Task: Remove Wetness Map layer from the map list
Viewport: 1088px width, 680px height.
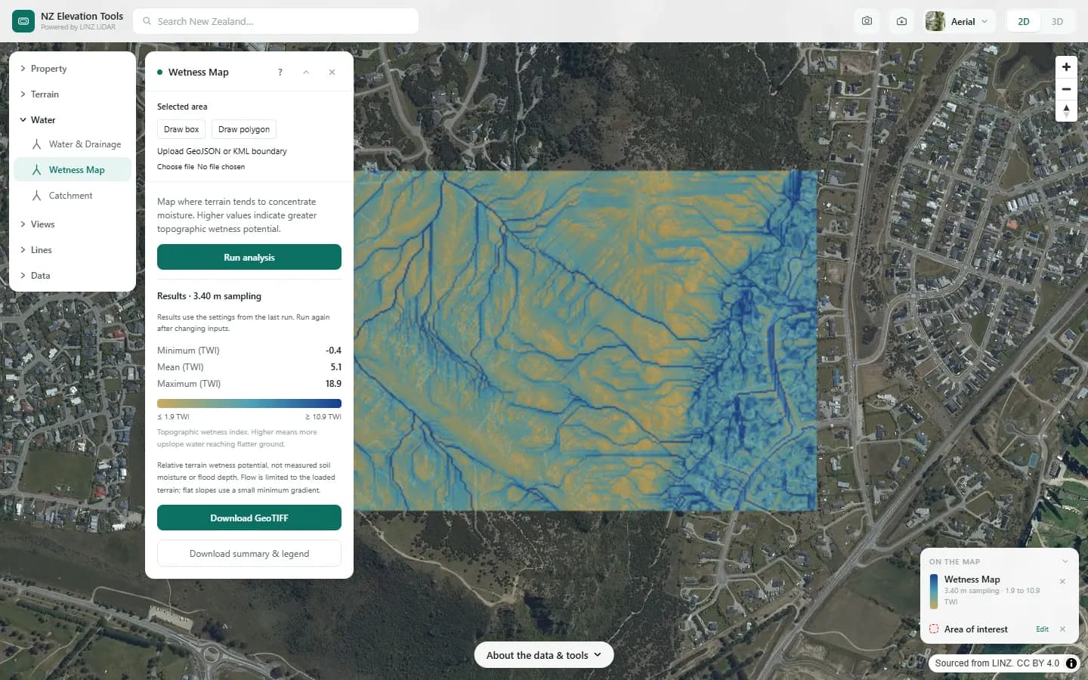Action: tap(1062, 581)
